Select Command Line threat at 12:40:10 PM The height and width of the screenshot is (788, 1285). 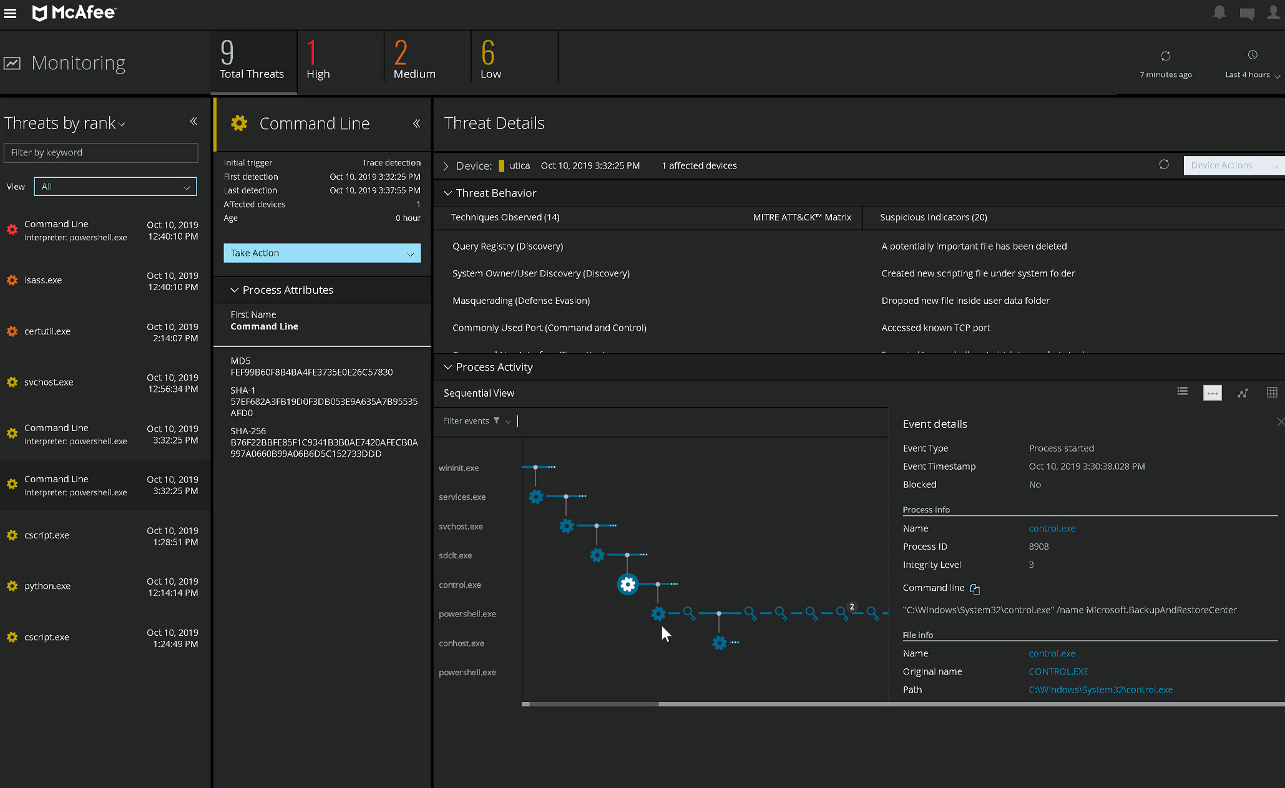(x=105, y=230)
